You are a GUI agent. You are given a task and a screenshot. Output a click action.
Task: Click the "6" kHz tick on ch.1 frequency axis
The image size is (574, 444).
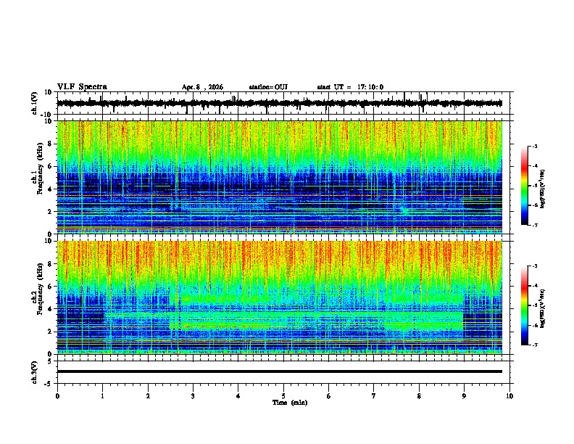pos(51,166)
